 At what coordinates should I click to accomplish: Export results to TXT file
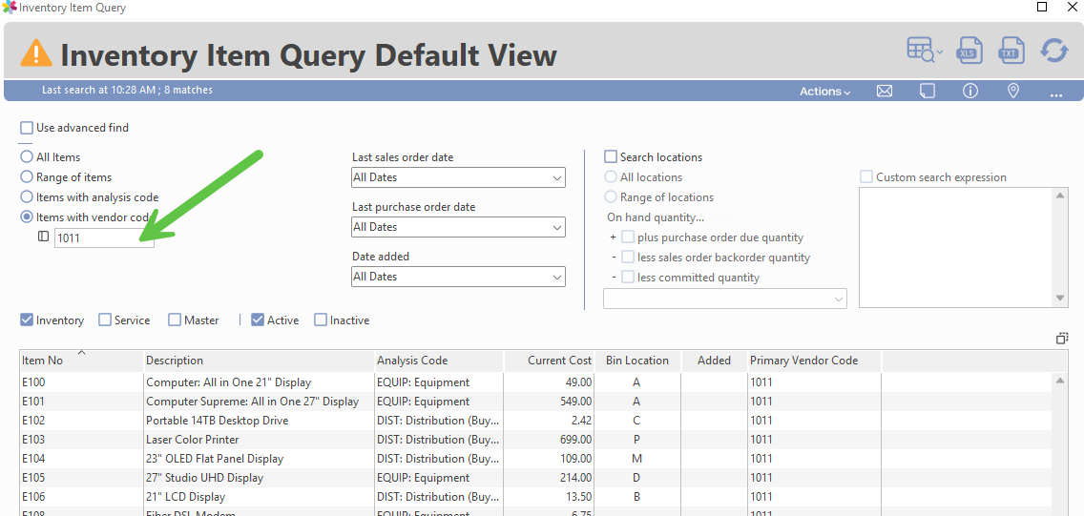[1010, 52]
